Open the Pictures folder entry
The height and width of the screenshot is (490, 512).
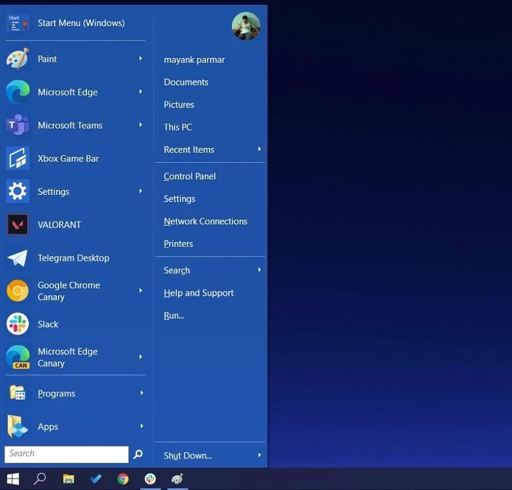tap(179, 104)
